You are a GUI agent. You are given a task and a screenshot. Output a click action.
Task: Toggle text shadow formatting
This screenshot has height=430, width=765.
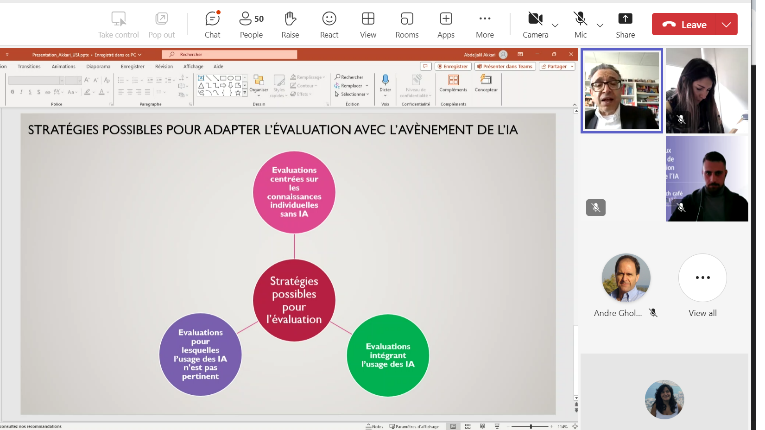click(x=39, y=92)
